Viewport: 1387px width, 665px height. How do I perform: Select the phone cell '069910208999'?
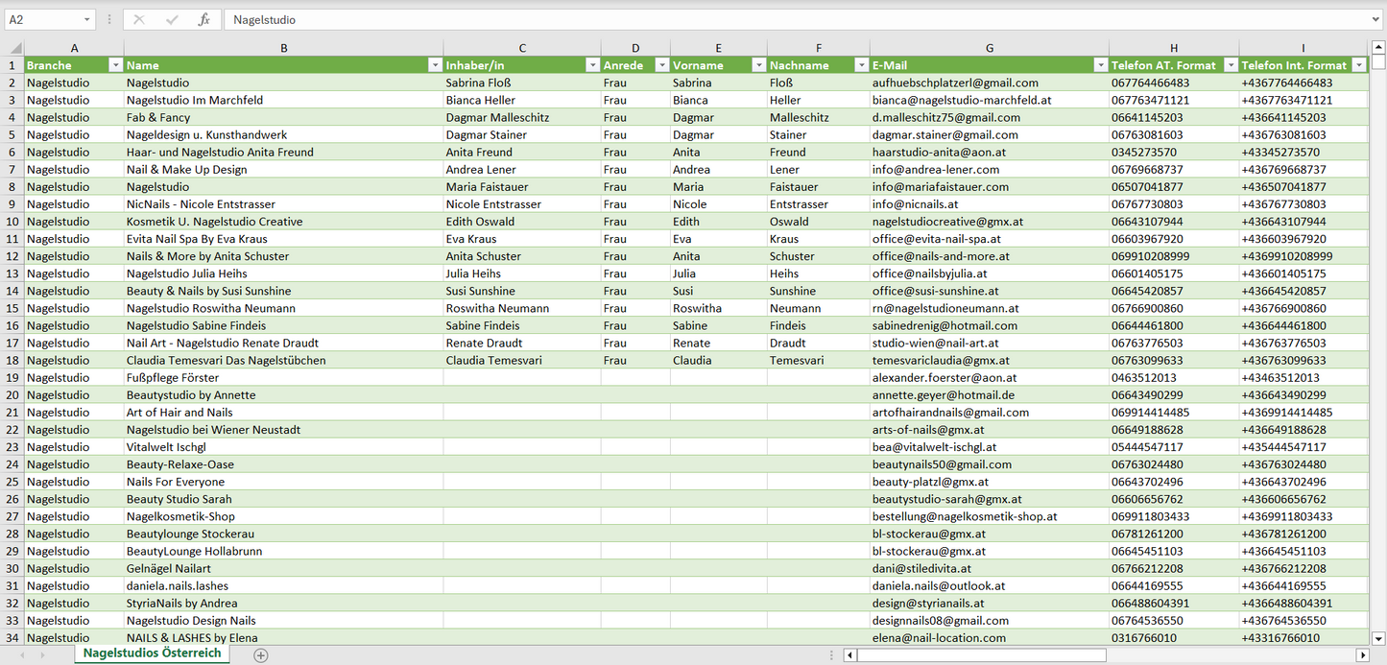tap(1174, 256)
